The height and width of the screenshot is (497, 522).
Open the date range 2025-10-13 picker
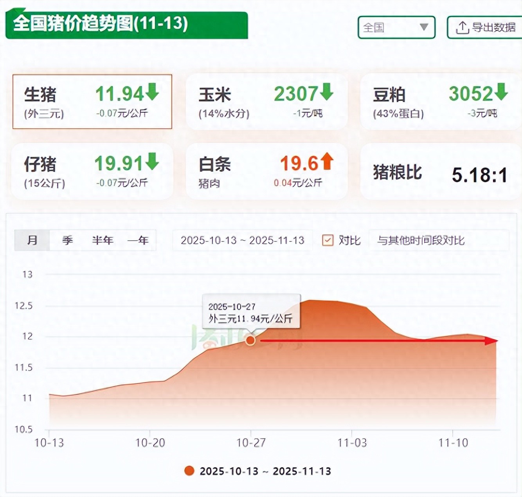pyautogui.click(x=242, y=240)
